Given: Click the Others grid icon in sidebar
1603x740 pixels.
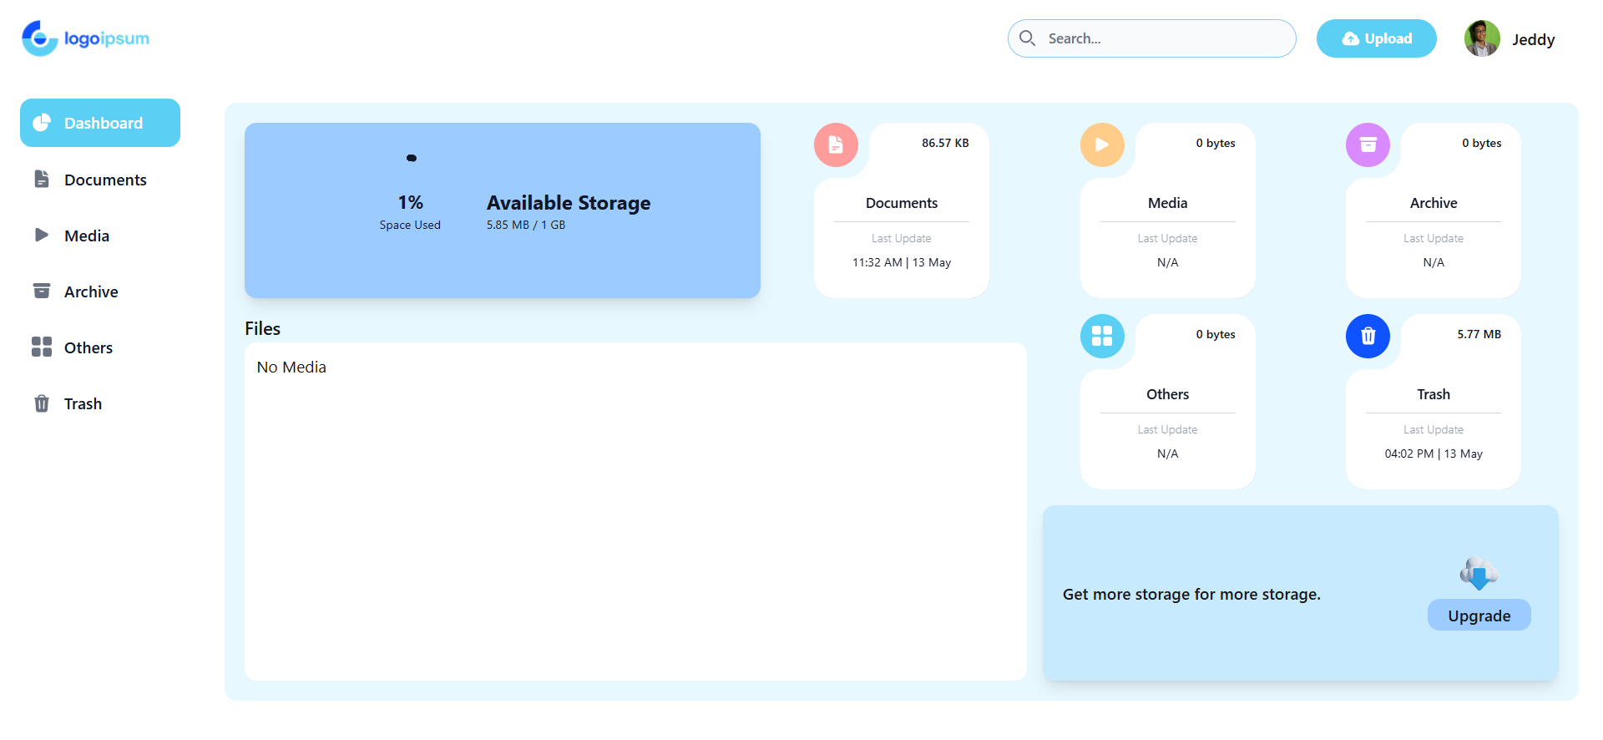Looking at the screenshot, I should tap(42, 347).
